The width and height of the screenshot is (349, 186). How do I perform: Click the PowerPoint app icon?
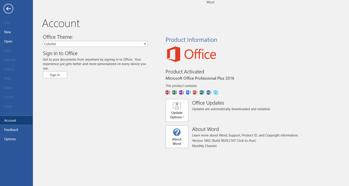pyautogui.click(x=195, y=92)
